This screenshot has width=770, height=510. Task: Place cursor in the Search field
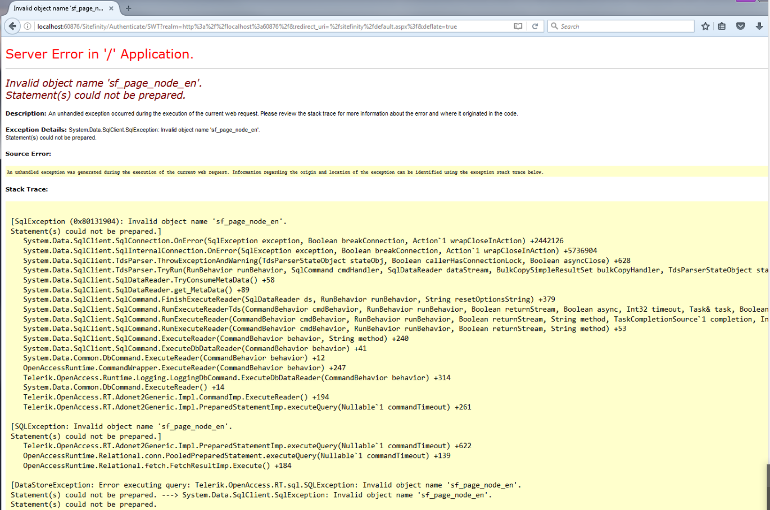point(607,26)
